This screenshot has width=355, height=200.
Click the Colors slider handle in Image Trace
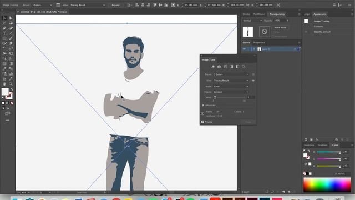(x=215, y=97)
